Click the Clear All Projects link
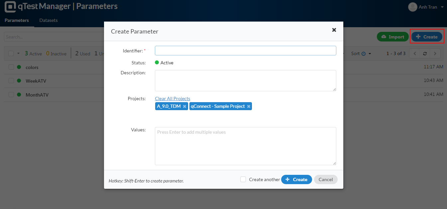 pyautogui.click(x=172, y=99)
